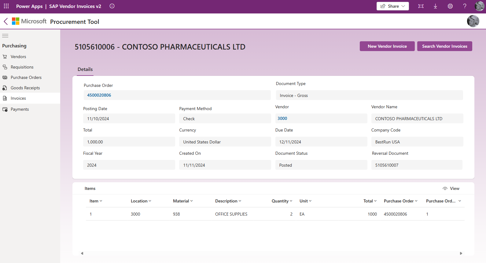The image size is (486, 263).
Task: Click the Payment Method field Check
Action: [225, 118]
